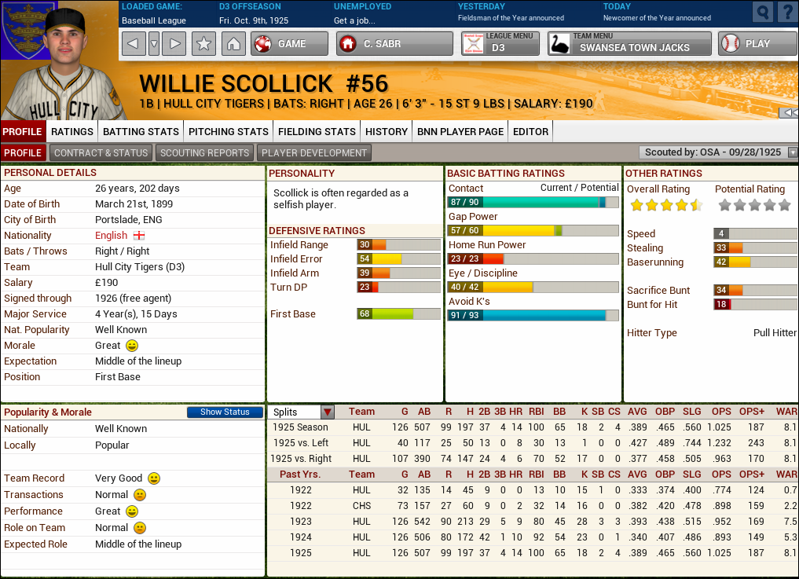Open the PLAYER DEVELOPMENT subtab

click(x=313, y=153)
